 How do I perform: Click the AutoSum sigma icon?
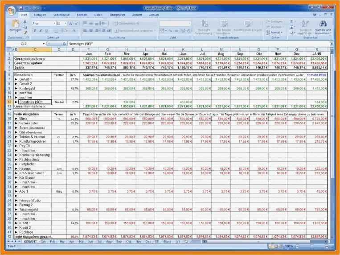[291, 21]
